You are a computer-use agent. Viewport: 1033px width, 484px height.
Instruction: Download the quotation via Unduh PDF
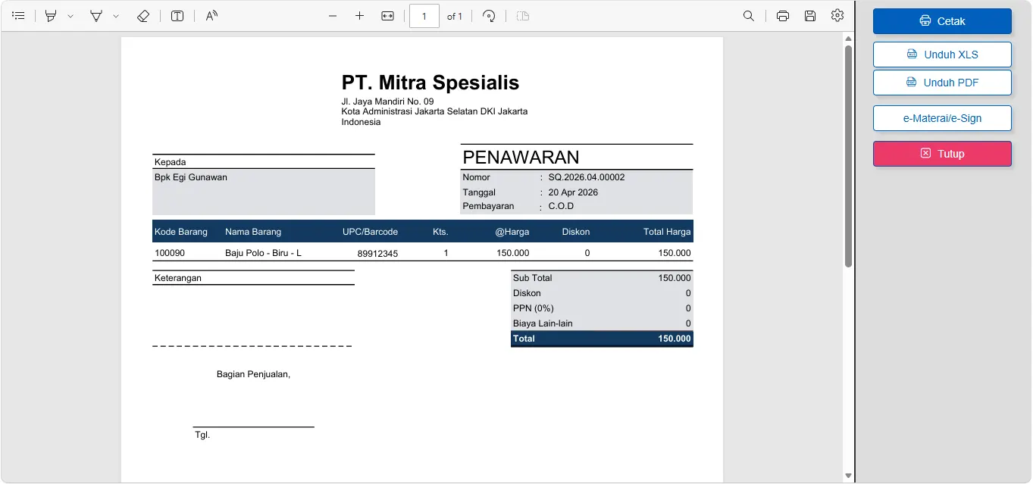pyautogui.click(x=942, y=83)
